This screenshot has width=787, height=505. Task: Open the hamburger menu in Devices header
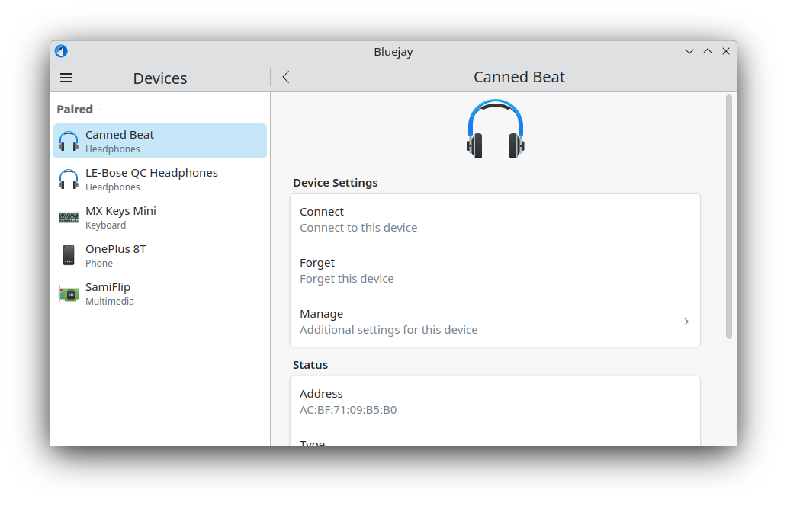66,78
